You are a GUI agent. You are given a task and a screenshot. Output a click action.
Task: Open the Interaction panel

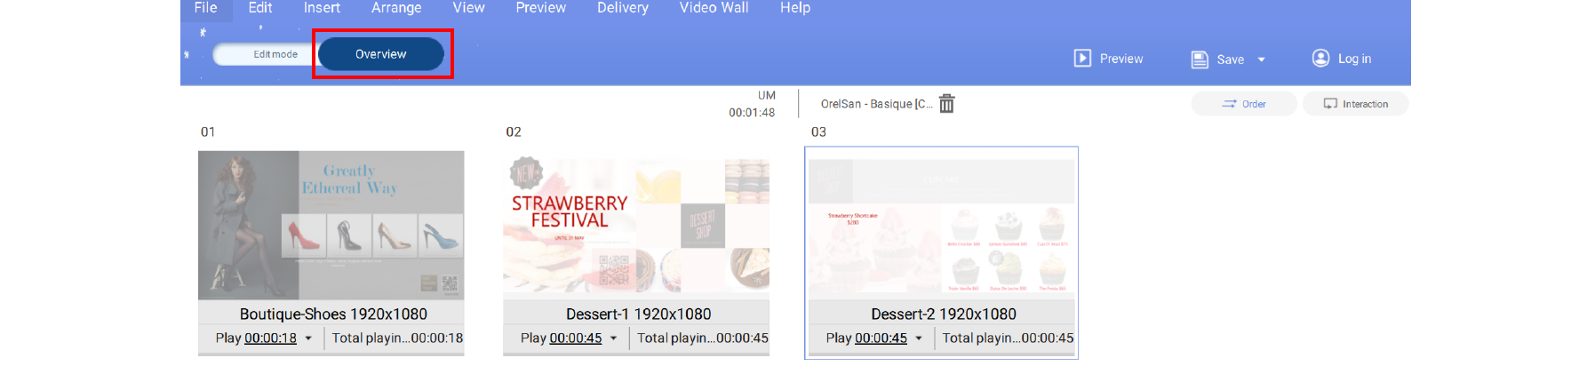1356,104
